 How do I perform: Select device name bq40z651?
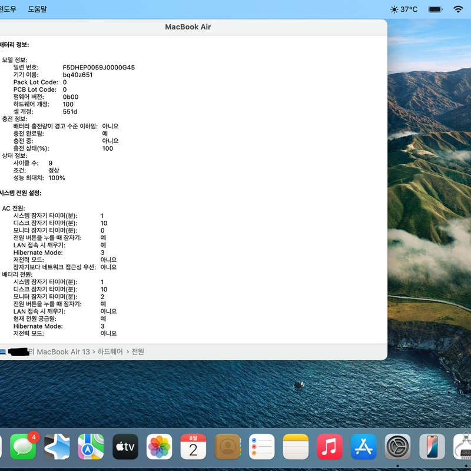pos(78,75)
